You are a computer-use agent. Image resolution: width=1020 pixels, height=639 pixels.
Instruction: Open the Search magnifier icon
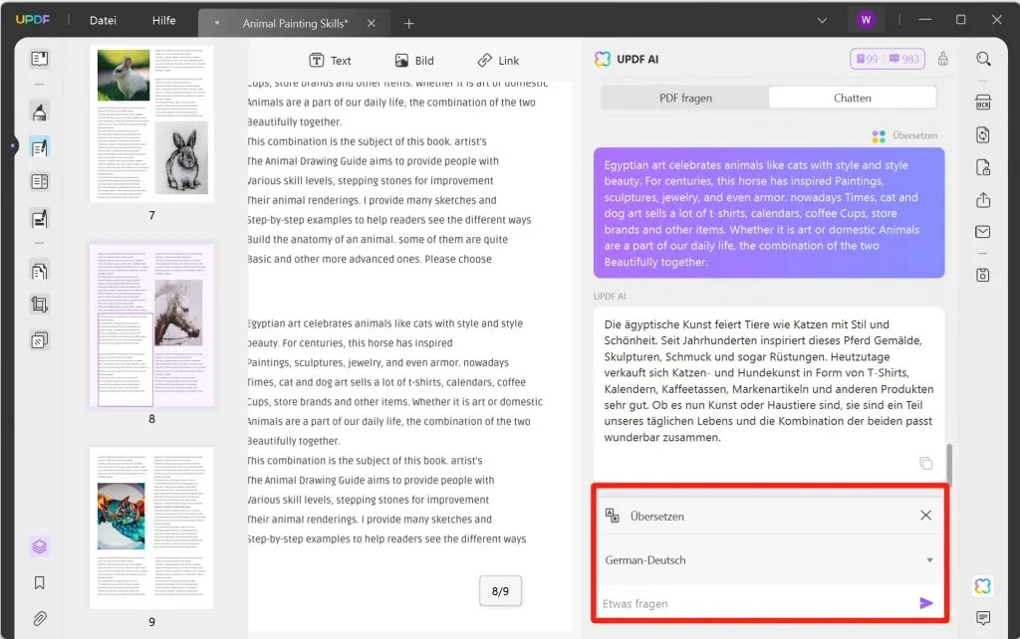pyautogui.click(x=983, y=59)
